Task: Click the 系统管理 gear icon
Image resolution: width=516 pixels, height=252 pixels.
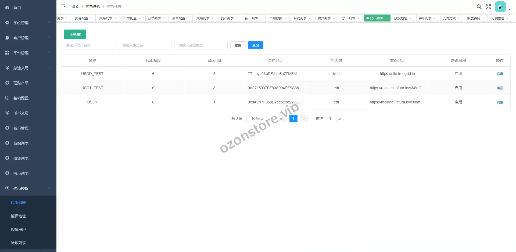Action: pyautogui.click(x=7, y=23)
